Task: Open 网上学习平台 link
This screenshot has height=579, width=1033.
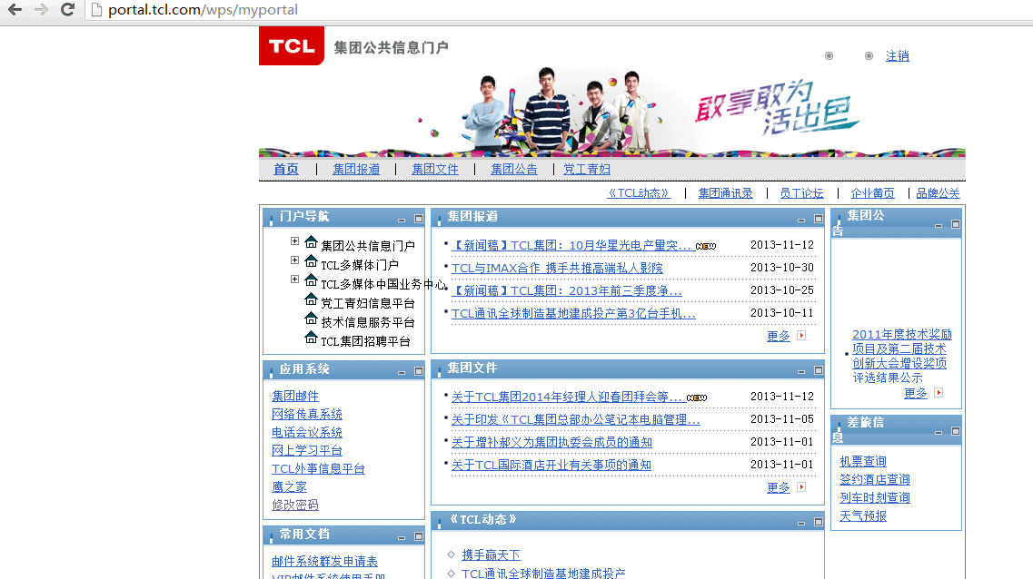Action: (307, 451)
